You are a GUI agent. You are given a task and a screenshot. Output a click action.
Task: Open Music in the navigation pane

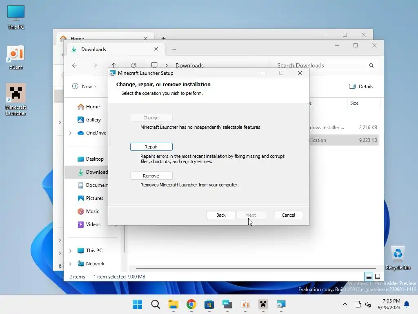[89, 211]
